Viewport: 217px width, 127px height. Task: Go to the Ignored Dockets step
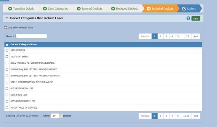(x=90, y=9)
